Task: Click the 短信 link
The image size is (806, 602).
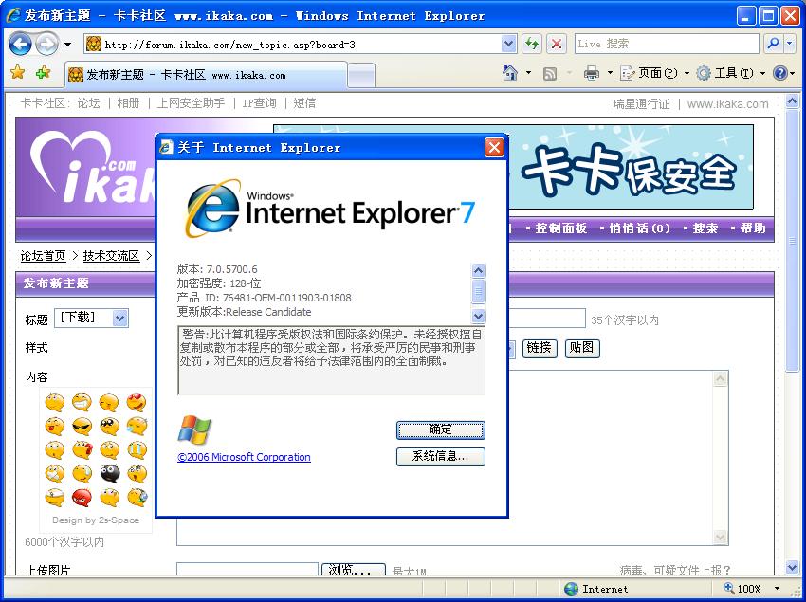Action: point(304,103)
